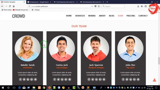Launch Chrome from the taskbar

point(44,88)
